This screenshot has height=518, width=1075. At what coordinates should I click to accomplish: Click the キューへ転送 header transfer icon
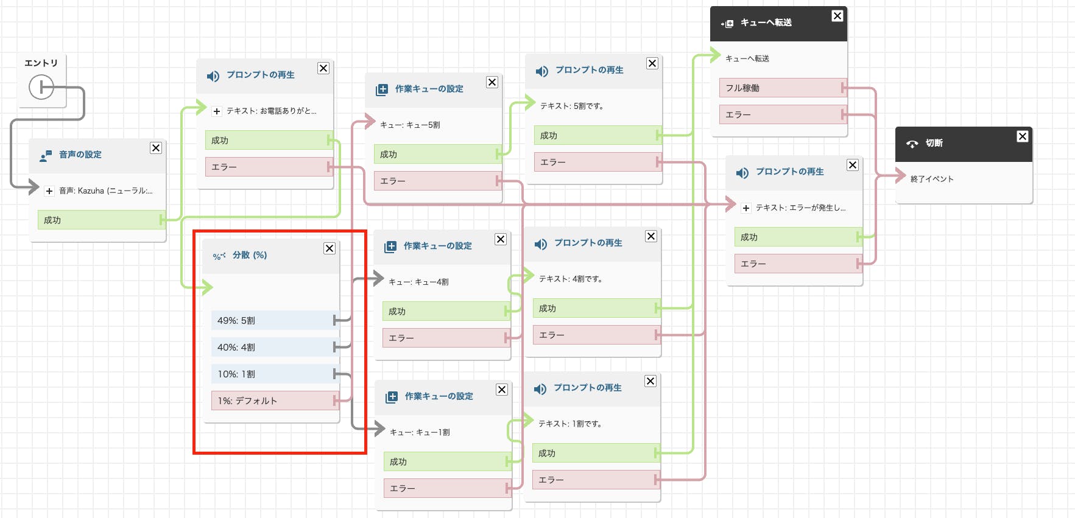tap(727, 24)
